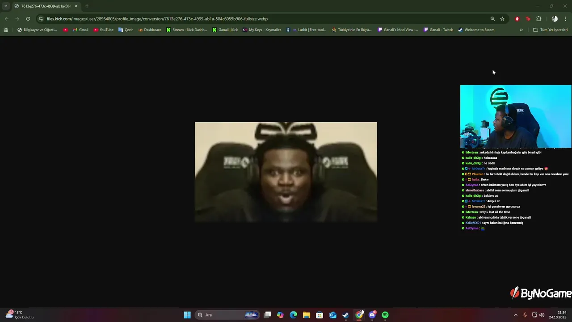Open Steam from the taskbar
Screen dimensions: 572x322
coord(345,315)
